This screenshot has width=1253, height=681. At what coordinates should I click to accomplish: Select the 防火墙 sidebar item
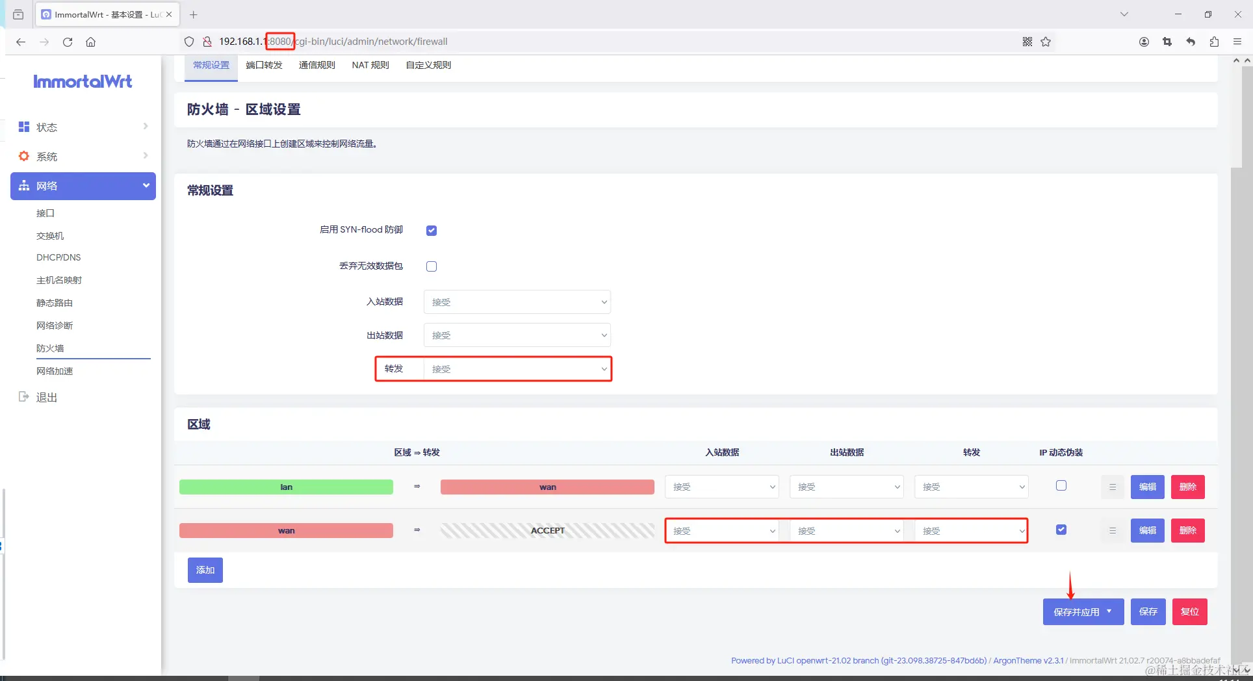coord(50,348)
